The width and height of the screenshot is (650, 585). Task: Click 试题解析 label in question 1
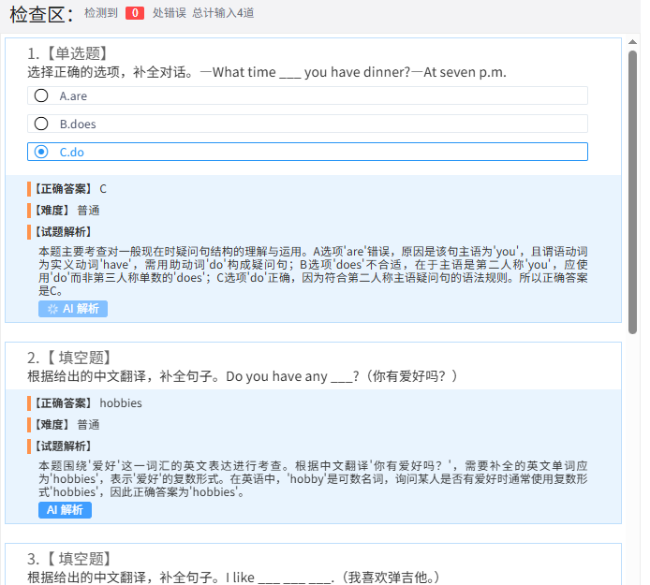pos(64,232)
